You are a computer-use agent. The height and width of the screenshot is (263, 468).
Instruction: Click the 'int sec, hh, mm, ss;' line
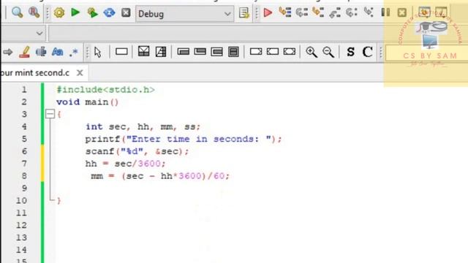(143, 126)
